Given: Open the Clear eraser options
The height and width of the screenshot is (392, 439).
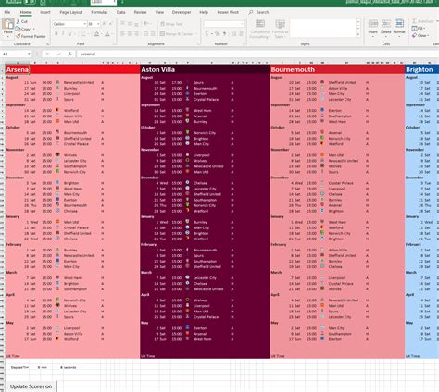Looking at the screenshot, I should (420, 35).
